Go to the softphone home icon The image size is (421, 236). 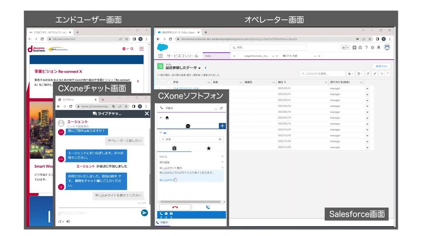click(x=167, y=118)
